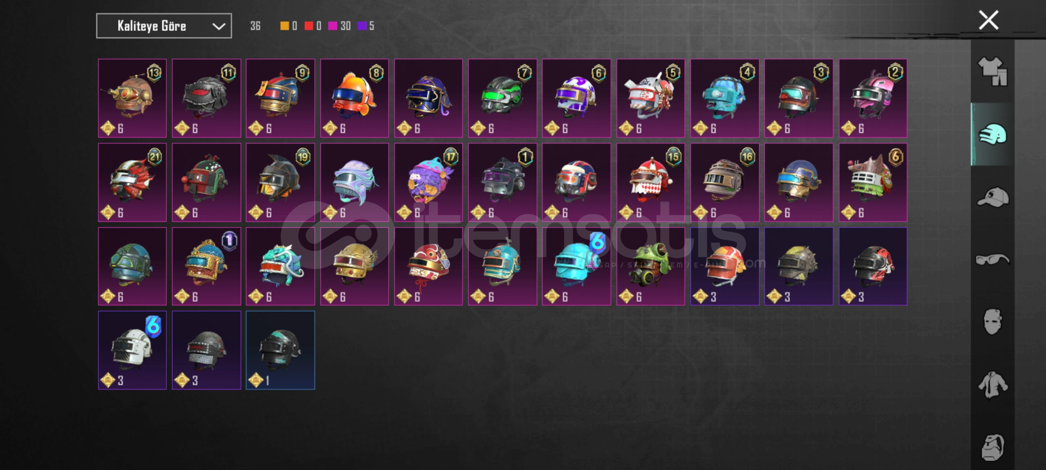Open the cap headwear category
The height and width of the screenshot is (470, 1046).
992,197
